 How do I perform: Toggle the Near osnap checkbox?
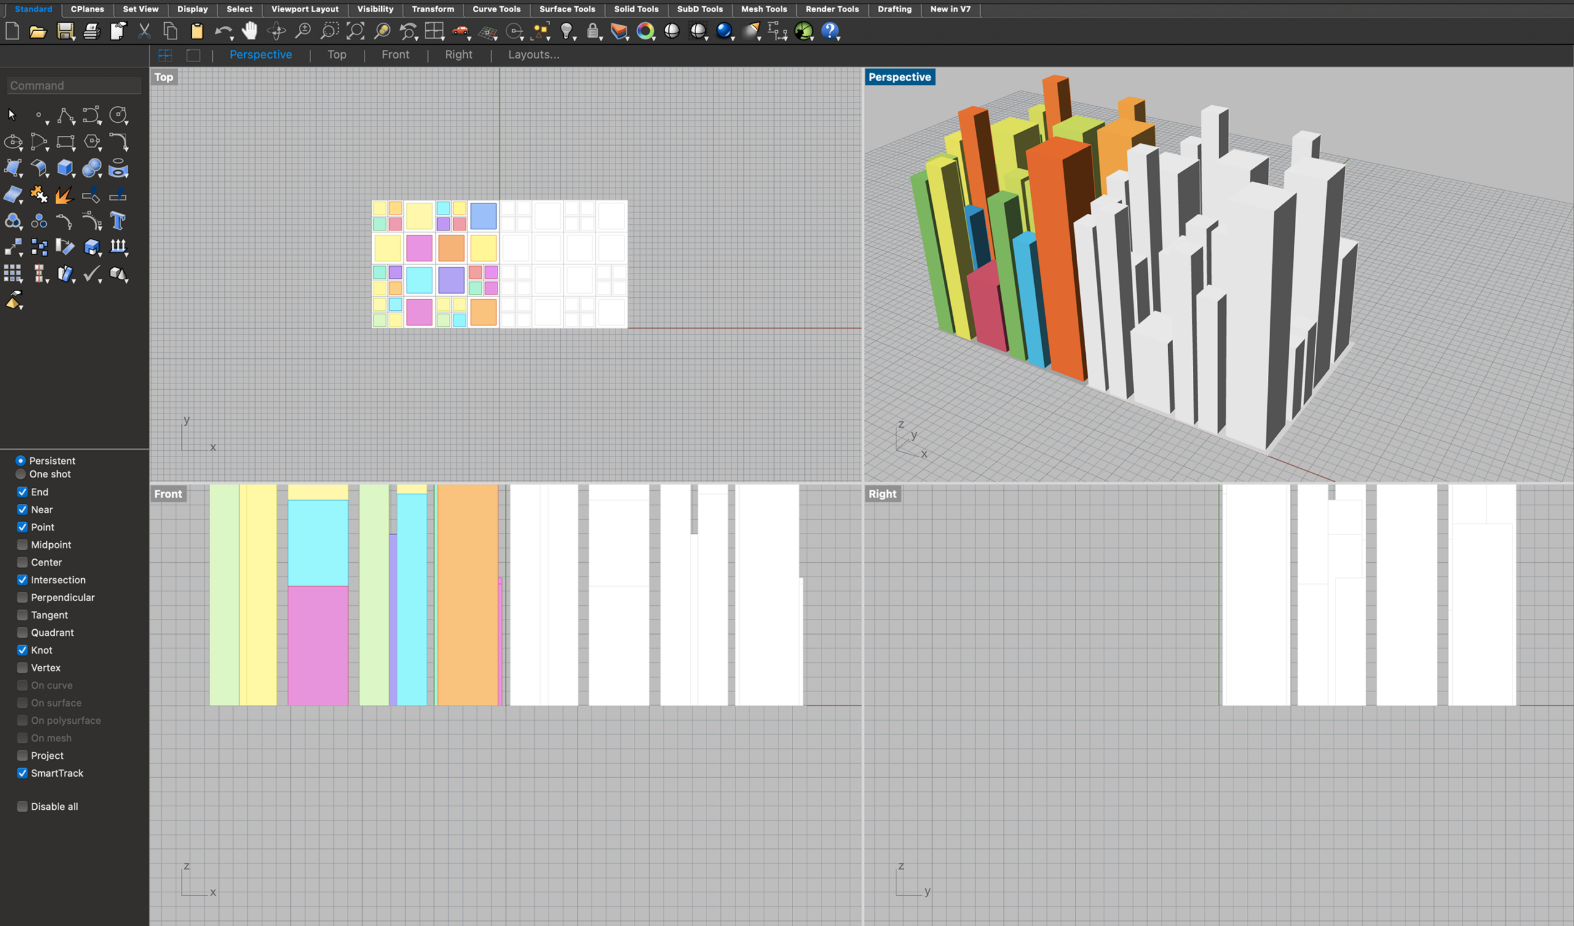[23, 509]
